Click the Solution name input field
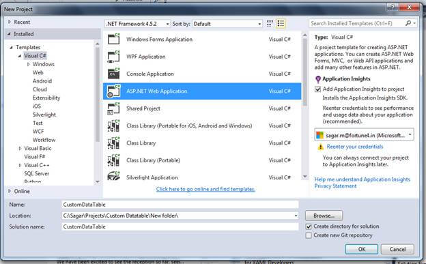Image resolution: width=426 pixels, height=264 pixels. (180, 226)
